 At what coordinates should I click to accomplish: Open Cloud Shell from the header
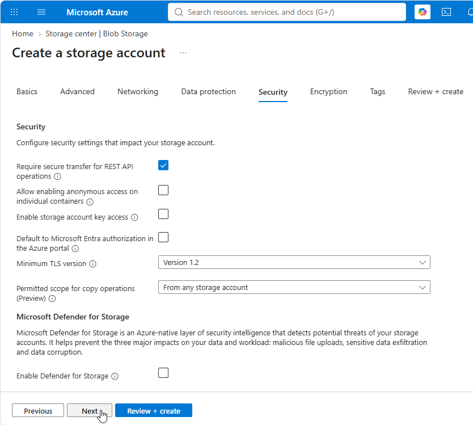446,12
